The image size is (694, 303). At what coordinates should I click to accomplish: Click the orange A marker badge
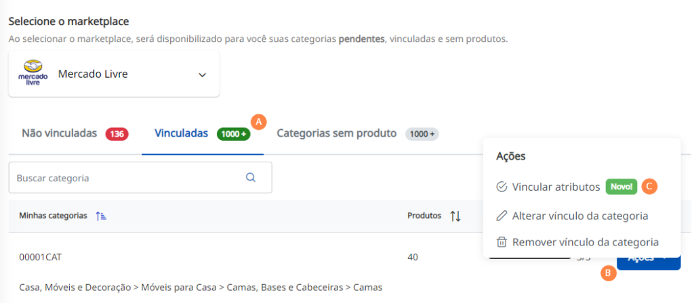tap(258, 122)
